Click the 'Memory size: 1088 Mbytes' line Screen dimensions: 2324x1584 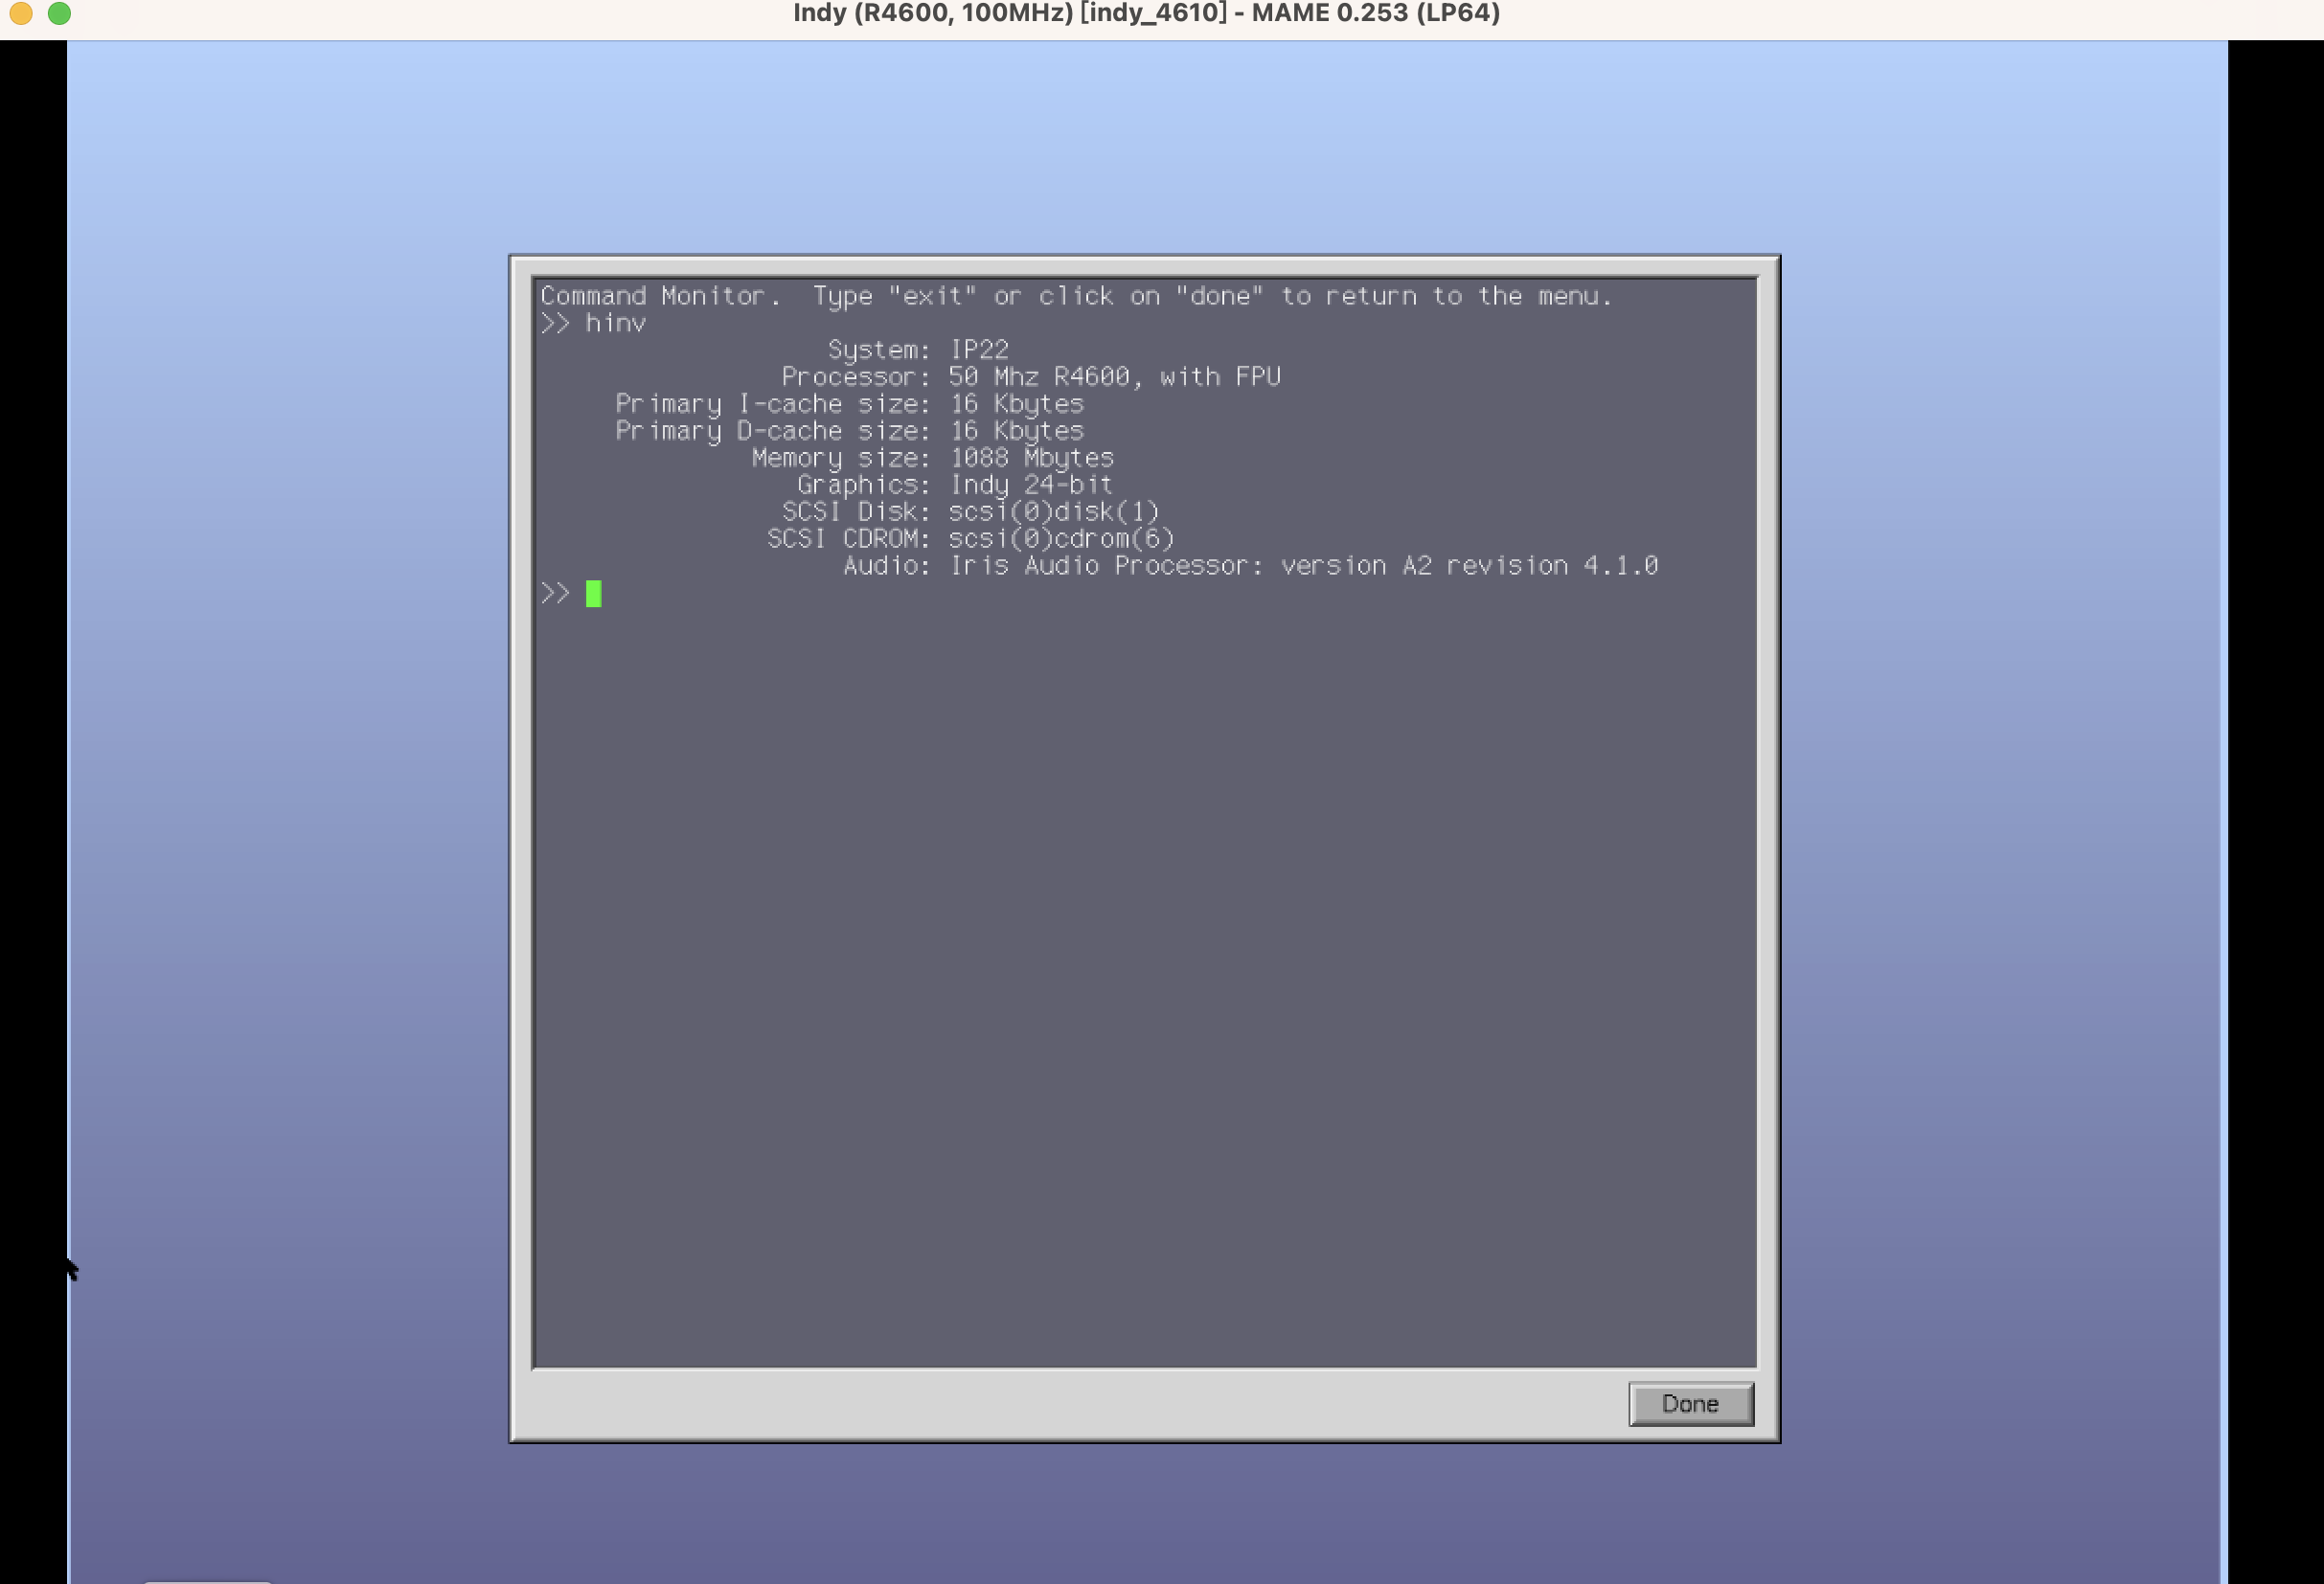click(x=932, y=458)
